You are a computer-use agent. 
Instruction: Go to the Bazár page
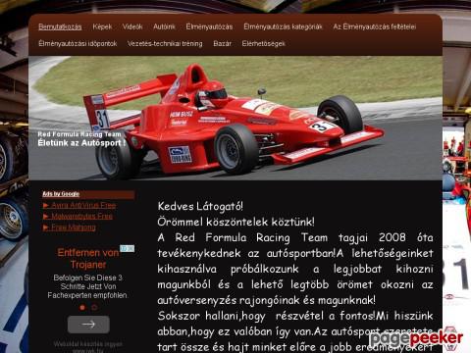tap(222, 43)
